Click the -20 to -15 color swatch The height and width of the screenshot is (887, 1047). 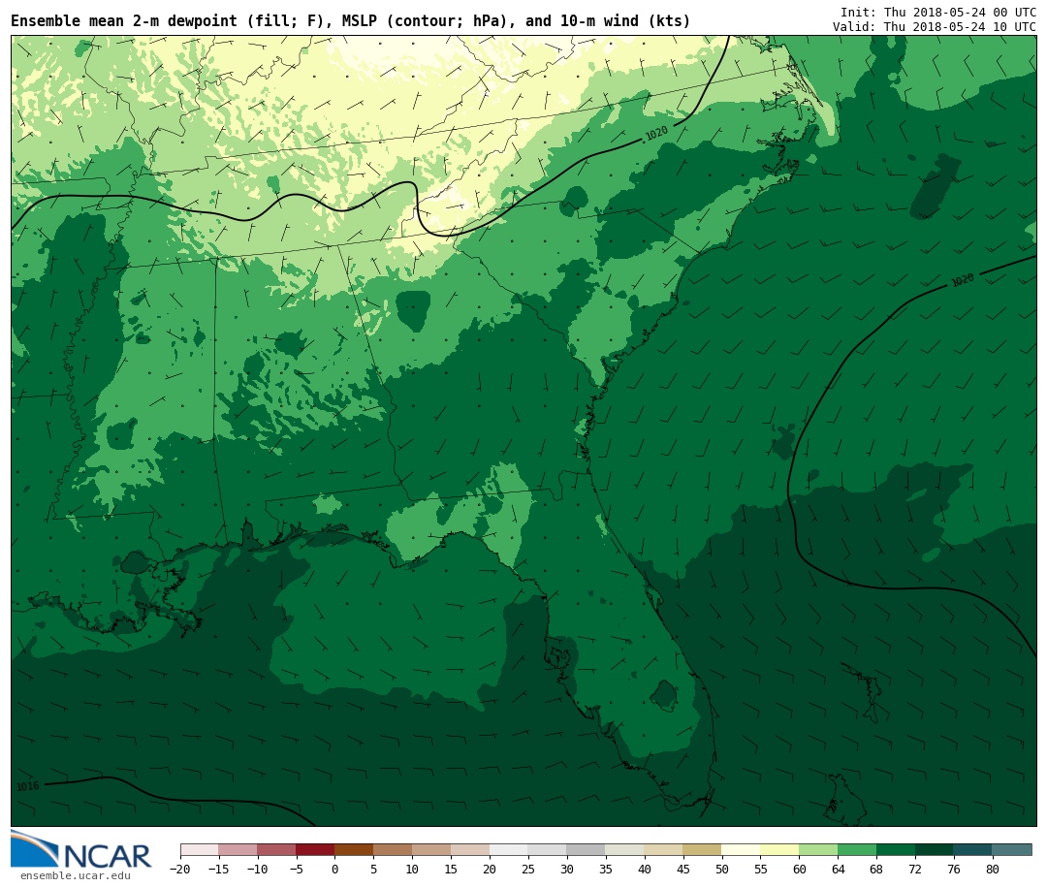(200, 849)
